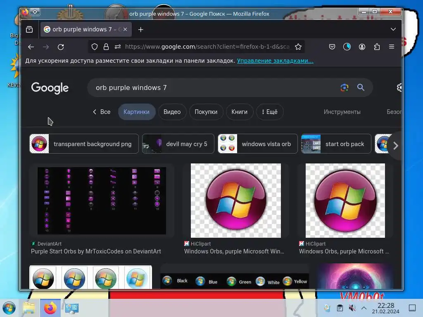The width and height of the screenshot is (423, 317).
Task: Open the Firefox window menu icon in title bar
Action: click(x=25, y=12)
